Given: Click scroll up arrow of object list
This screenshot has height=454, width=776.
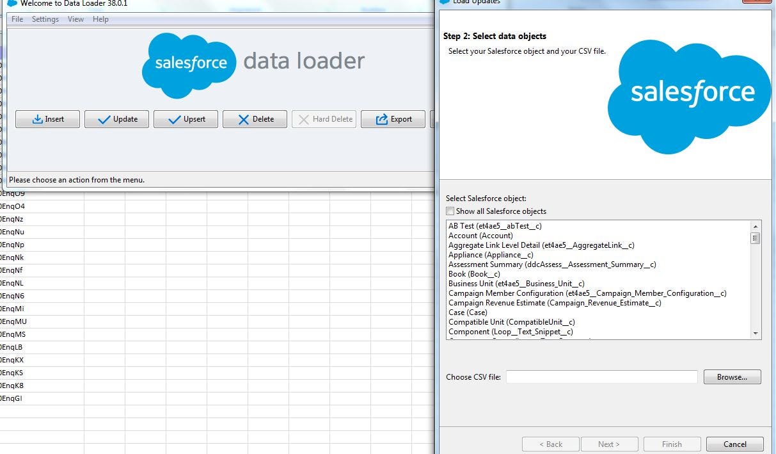Looking at the screenshot, I should point(756,227).
